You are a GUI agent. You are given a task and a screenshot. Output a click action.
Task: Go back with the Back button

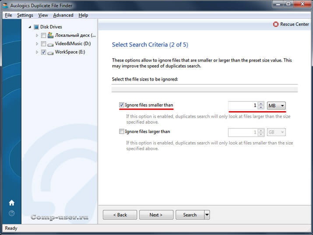120,215
